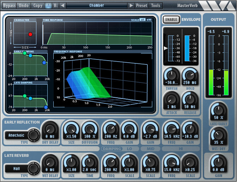The width and height of the screenshot is (237, 182).
Task: Click the envelope threshold slider arrow
Action: tap(166, 48)
